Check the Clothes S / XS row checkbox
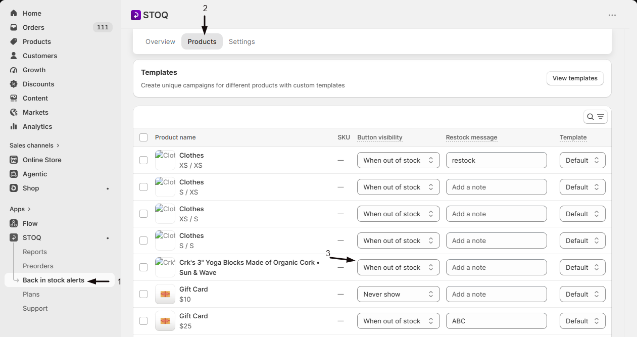Image resolution: width=637 pixels, height=337 pixels. pos(143,187)
